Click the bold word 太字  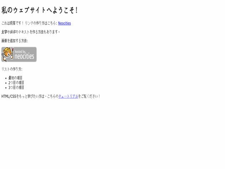tap(4, 32)
